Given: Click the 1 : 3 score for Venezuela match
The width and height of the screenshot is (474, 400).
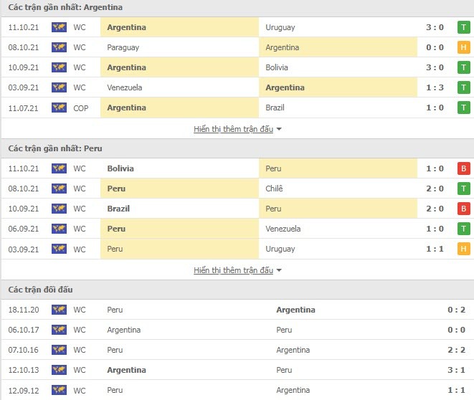Looking at the screenshot, I should (x=435, y=87).
